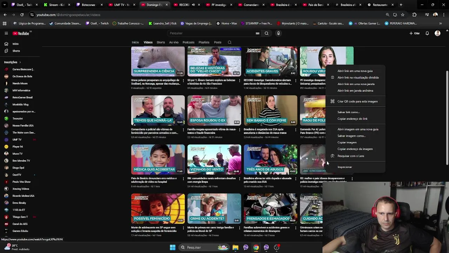Image resolution: width=449 pixels, height=253 pixels.
Task: Open the Windows Start button
Action: (x=173, y=247)
